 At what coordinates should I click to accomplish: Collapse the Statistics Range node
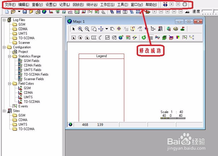pyautogui.click(x=9, y=56)
